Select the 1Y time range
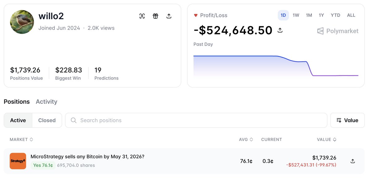371x178 pixels. pos(321,15)
